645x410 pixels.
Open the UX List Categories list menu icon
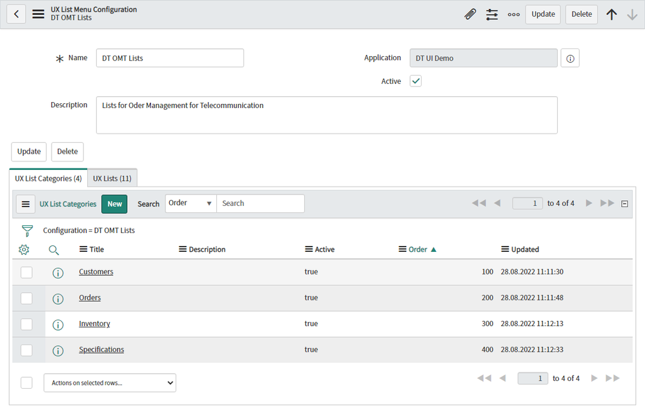click(26, 204)
